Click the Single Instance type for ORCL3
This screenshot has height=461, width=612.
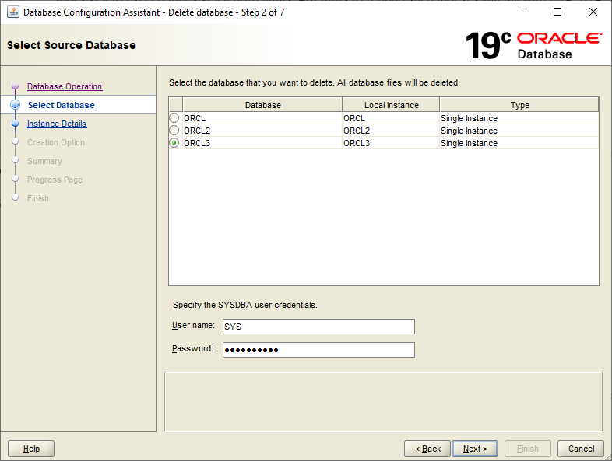pyautogui.click(x=519, y=143)
